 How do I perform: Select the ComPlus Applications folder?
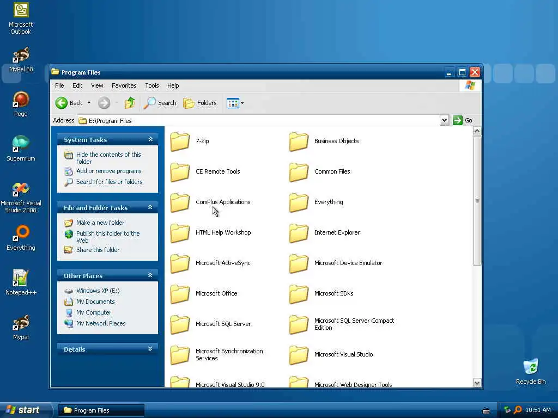click(210, 202)
